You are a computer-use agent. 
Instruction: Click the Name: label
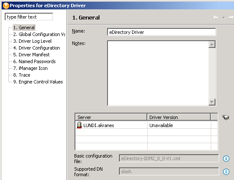tap(79, 31)
